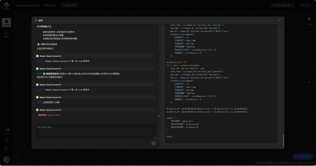
Task: Expand the AI assistant dialog to fullscreen
Action: [274, 20]
